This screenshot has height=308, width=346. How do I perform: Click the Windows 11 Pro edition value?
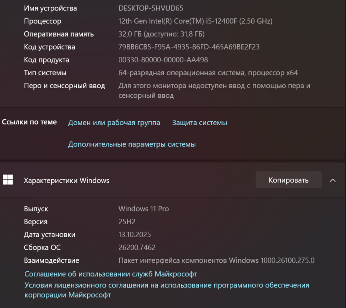(143, 209)
